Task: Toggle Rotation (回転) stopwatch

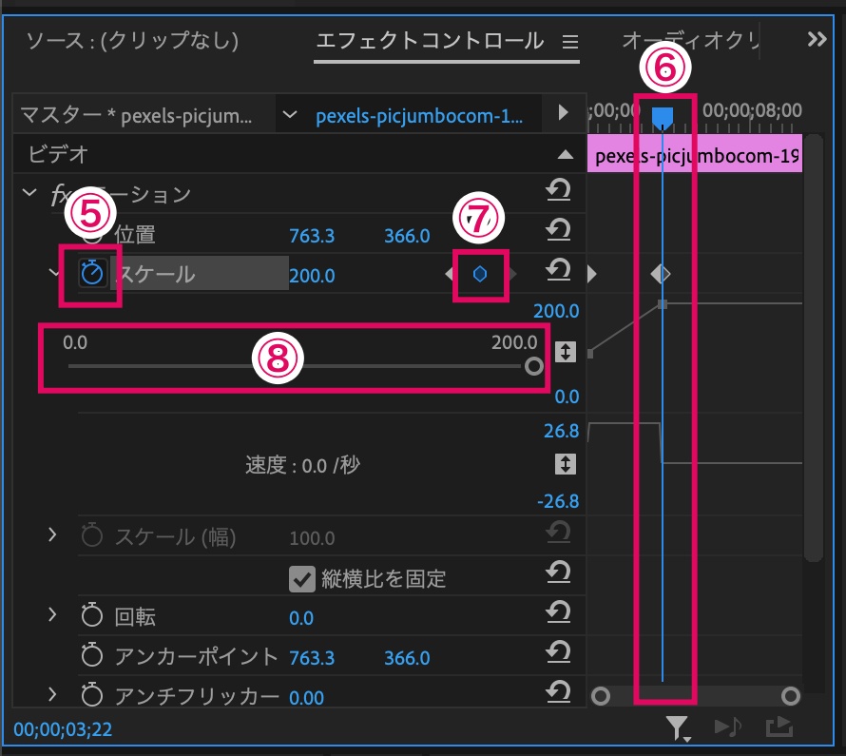Action: (91, 614)
